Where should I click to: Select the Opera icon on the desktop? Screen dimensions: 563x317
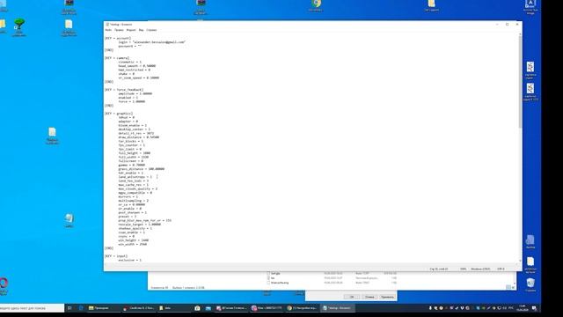coord(4,286)
